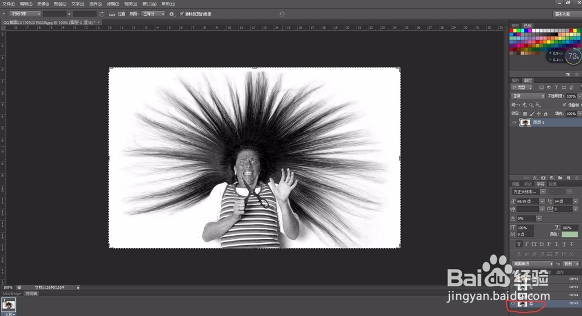The image size is (582, 316).
Task: Open the 填充 fill slider dropdown
Action: click(x=580, y=114)
